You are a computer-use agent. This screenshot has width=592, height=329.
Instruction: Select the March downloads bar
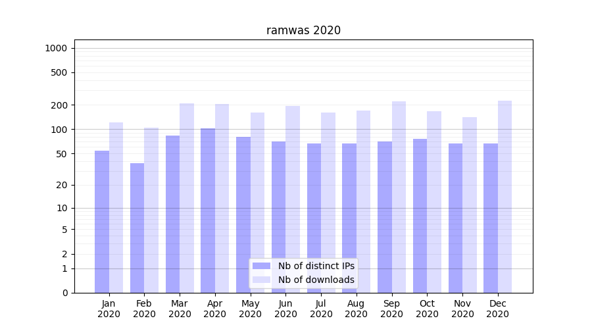pyautogui.click(x=187, y=198)
